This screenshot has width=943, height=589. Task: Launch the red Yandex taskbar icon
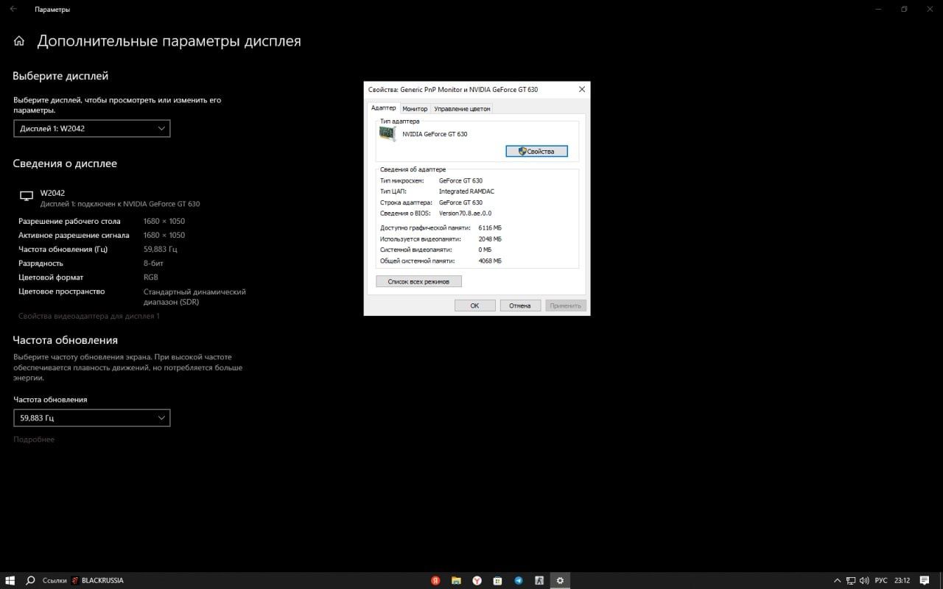tap(435, 580)
